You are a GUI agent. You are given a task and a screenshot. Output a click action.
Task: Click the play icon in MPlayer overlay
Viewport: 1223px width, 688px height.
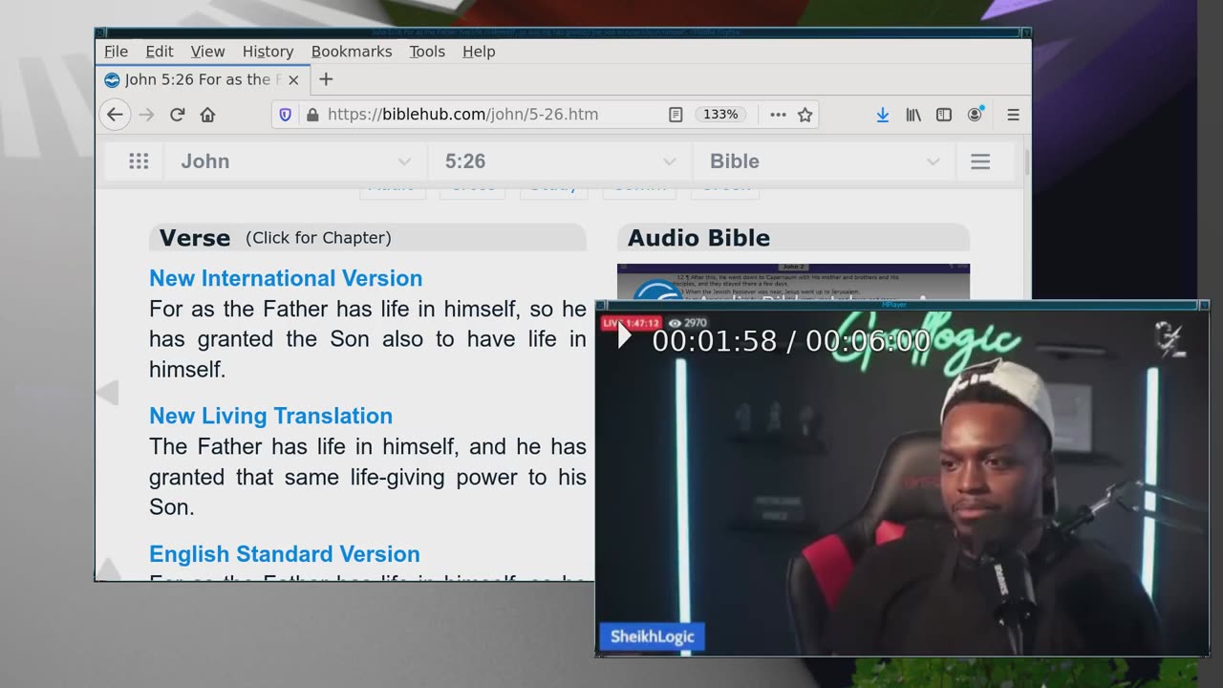pyautogui.click(x=624, y=336)
